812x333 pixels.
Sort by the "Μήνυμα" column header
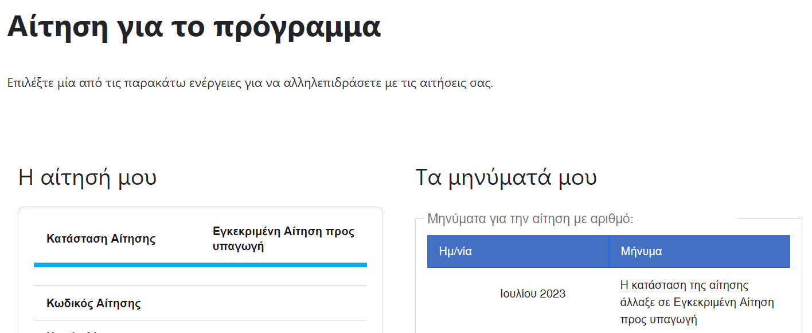(700, 251)
